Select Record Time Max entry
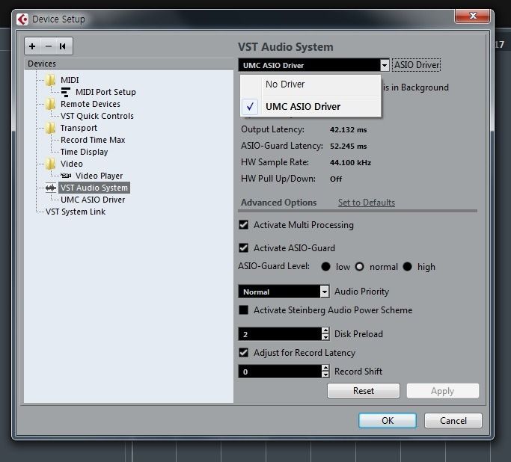Viewport: 511px width, 462px height. [93, 140]
